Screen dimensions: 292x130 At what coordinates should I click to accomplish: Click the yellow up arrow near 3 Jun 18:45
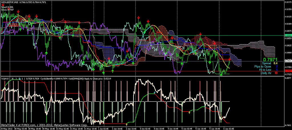pyautogui.click(x=127, y=124)
